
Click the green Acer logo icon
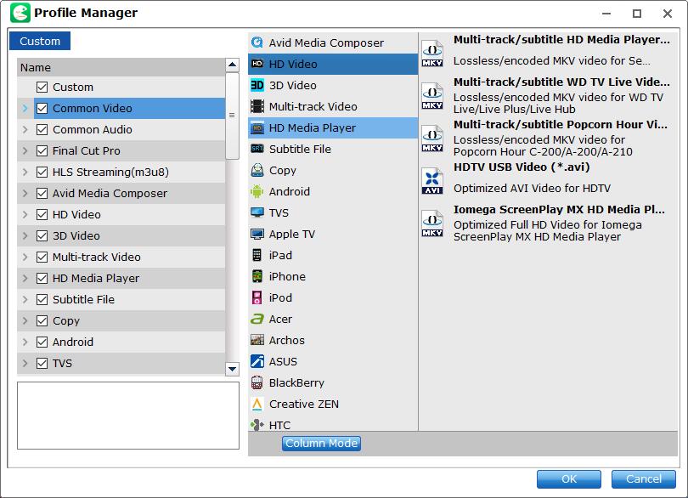[x=257, y=319]
